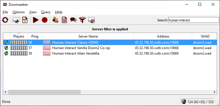Click player slots bar of Alien Vendetta server
The image size is (220, 106).
[x=19, y=53]
